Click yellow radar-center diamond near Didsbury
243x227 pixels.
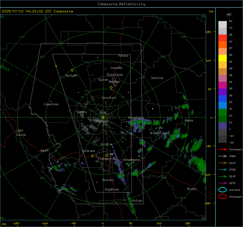pyautogui.click(x=103, y=118)
